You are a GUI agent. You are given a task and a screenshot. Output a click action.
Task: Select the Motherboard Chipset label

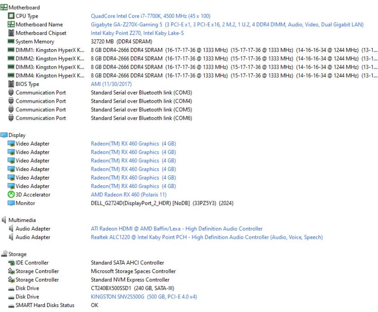click(41, 33)
